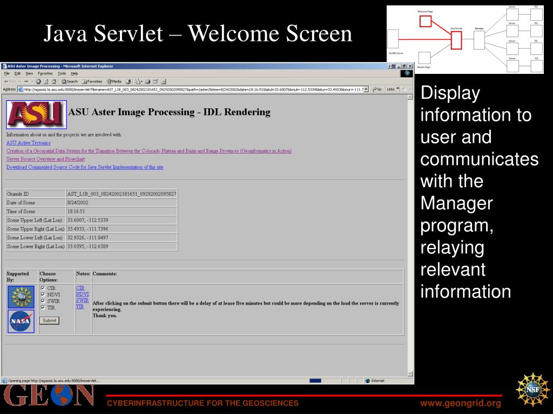Click the NSF logo in the table
The width and height of the screenshot is (553, 414).
click(x=21, y=297)
